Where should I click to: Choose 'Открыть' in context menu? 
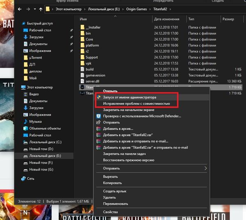click(110, 91)
